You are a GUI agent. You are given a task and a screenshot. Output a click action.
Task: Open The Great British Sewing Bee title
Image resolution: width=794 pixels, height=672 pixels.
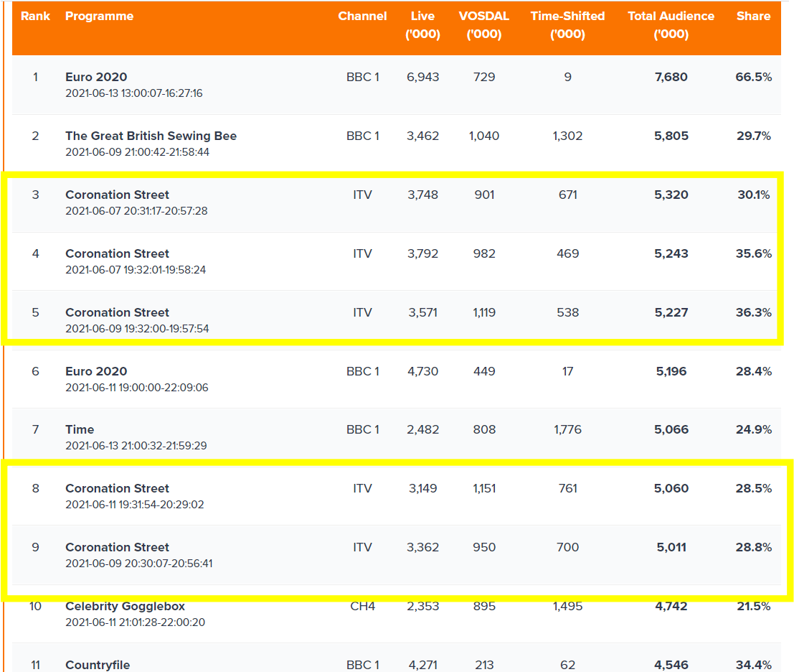point(151,136)
